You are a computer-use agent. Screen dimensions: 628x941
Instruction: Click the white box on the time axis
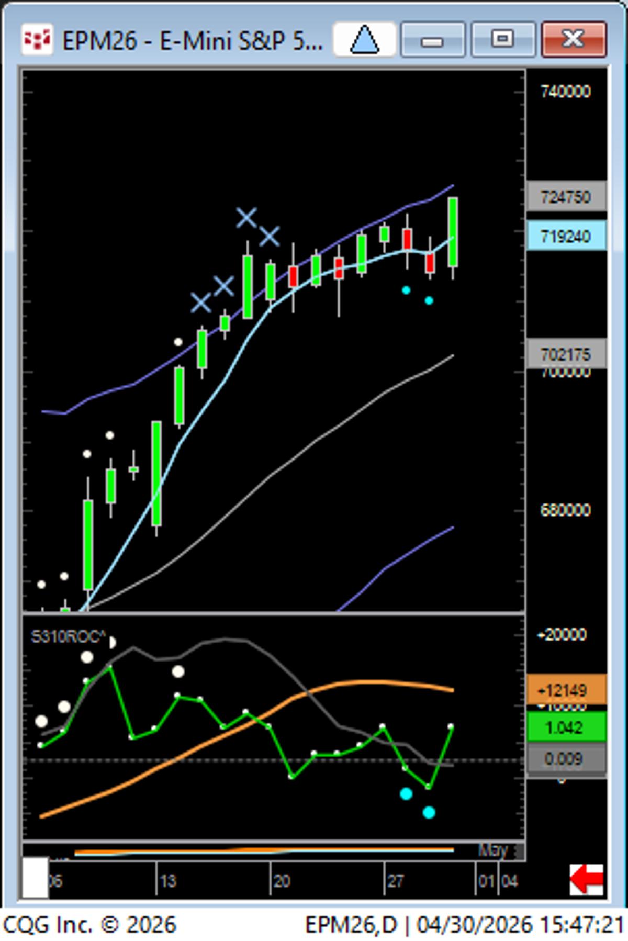[x=35, y=878]
